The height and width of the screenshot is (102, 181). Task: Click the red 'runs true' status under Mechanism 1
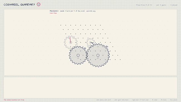click(x=53, y=13)
